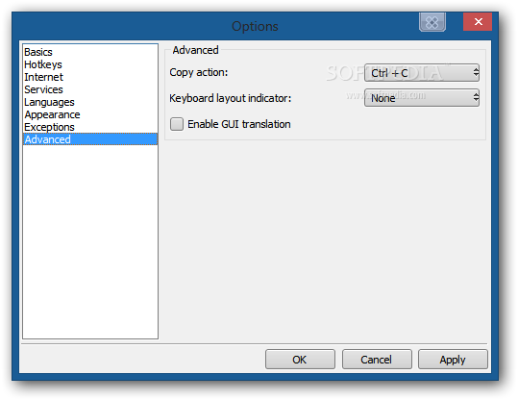Confirm settings with the OK button
Viewport: 518px width, 400px height.
coord(300,360)
